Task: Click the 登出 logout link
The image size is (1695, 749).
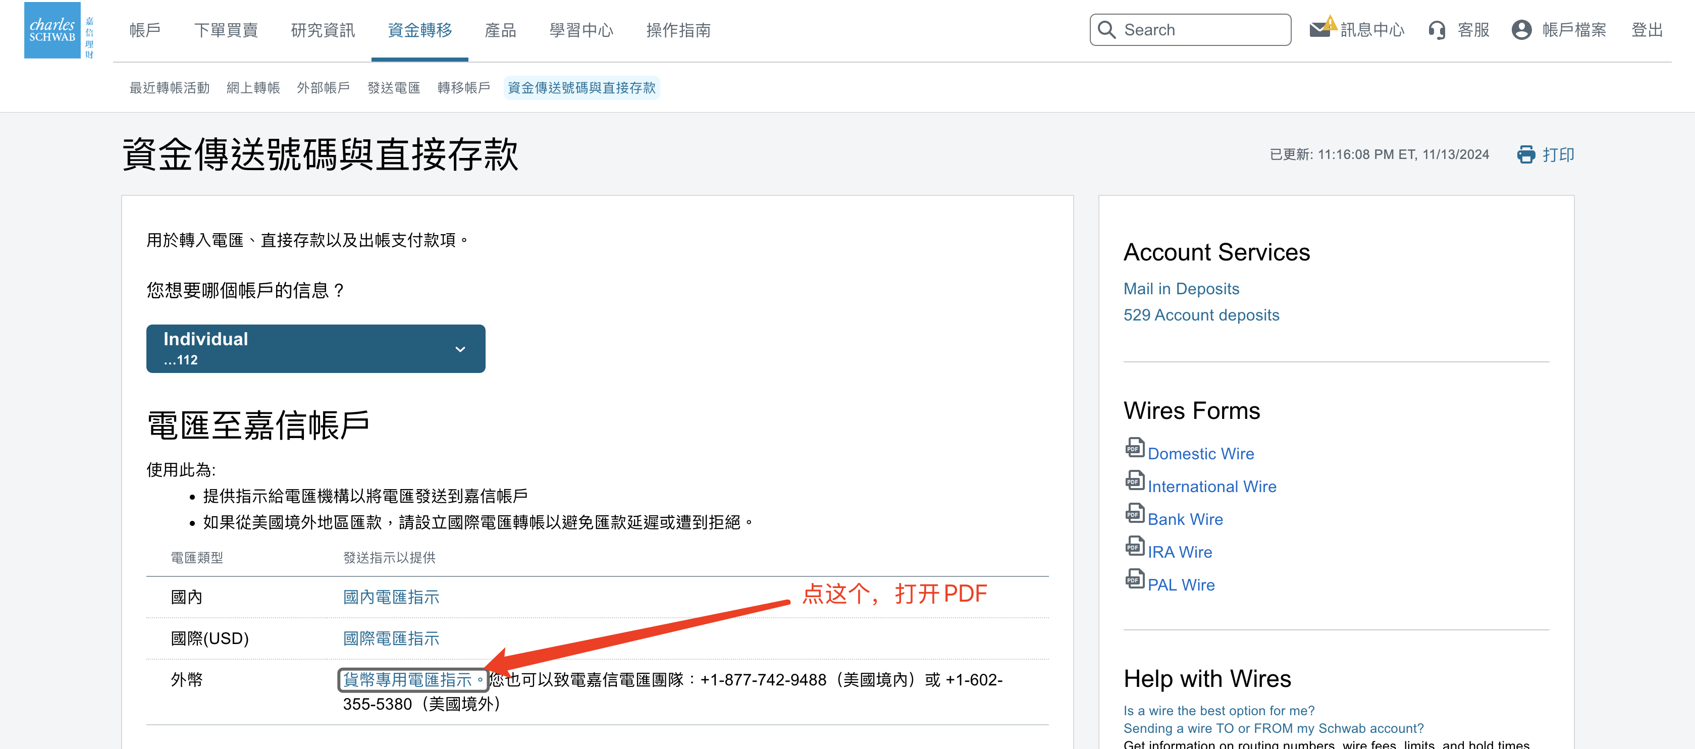Action: [1647, 30]
